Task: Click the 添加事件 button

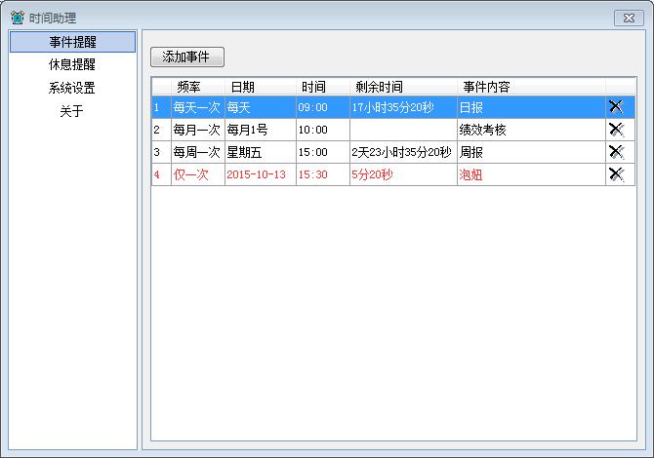Action: [x=186, y=57]
